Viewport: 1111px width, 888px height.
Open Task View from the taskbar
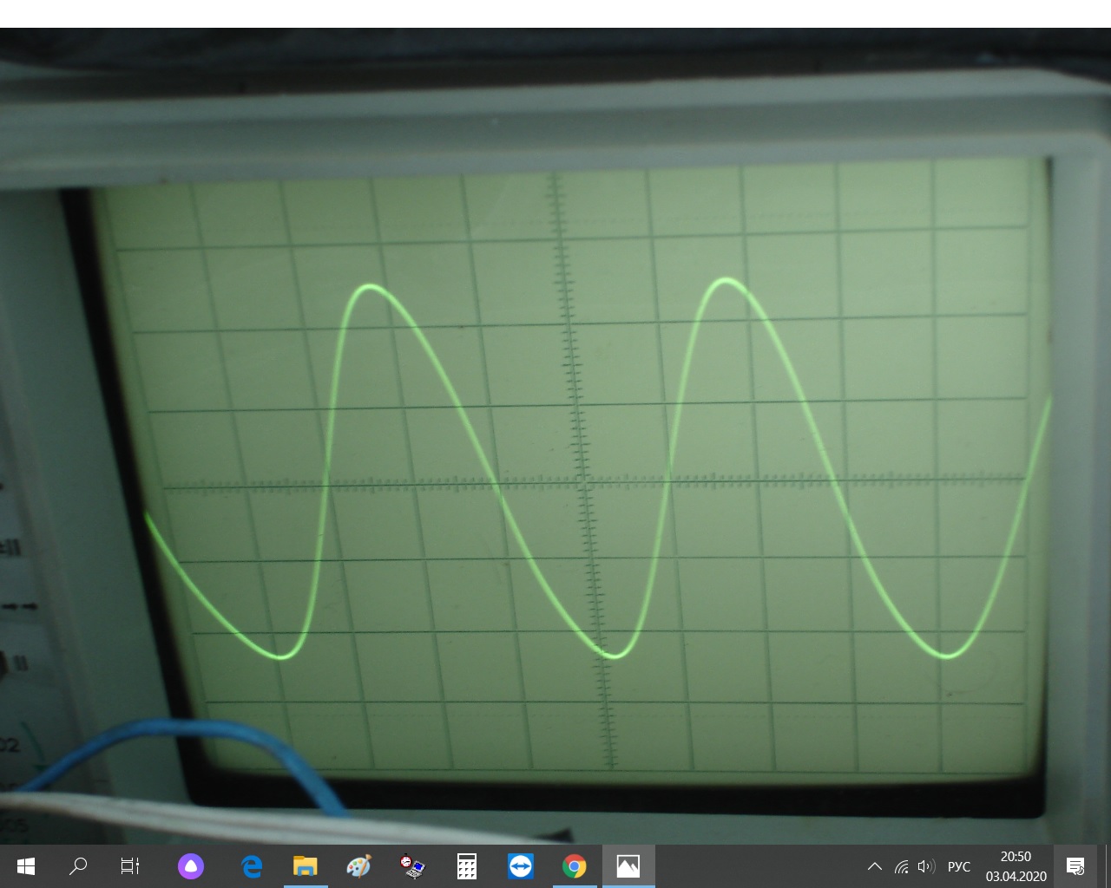[x=130, y=865]
